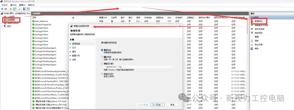Image resolution: width=294 pixels, height=110 pixels.
Task: Click 导出列表... text in actions pane
Action: coord(259,45)
